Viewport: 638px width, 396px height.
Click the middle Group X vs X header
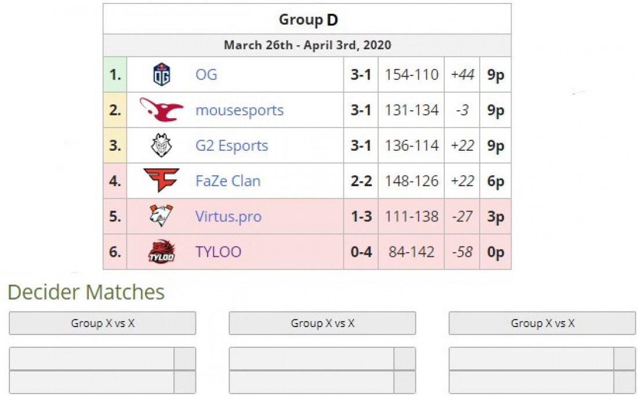322,323
